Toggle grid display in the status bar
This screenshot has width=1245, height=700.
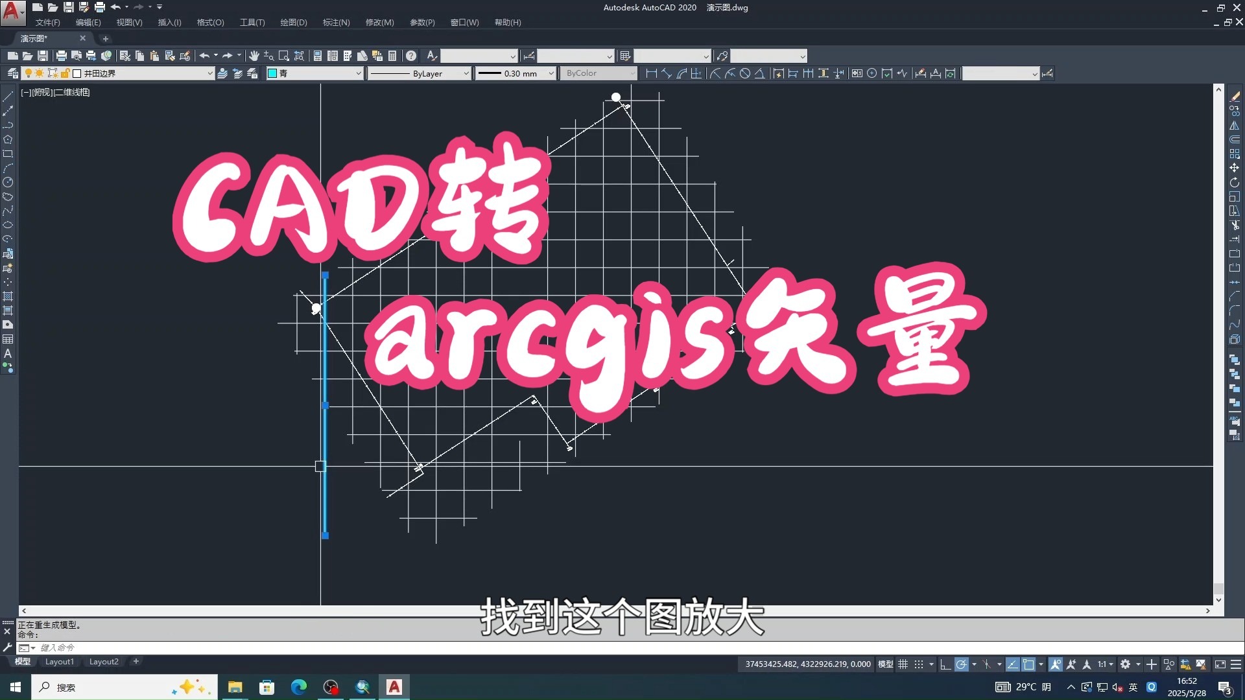(904, 664)
